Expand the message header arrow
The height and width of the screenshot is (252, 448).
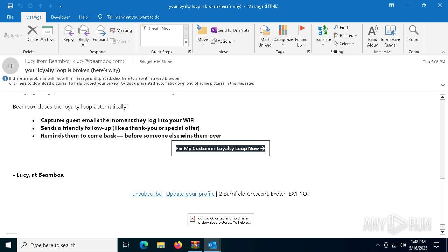pyautogui.click(x=443, y=85)
